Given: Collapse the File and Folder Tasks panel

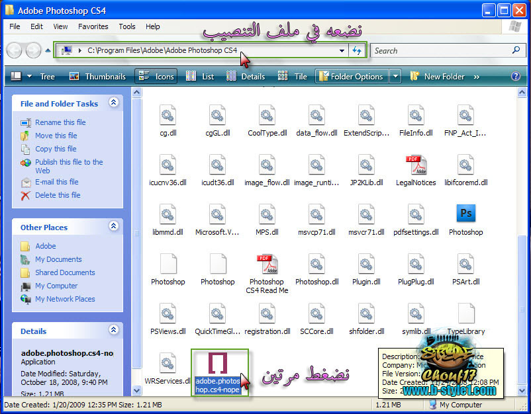Looking at the screenshot, I should tap(114, 102).
